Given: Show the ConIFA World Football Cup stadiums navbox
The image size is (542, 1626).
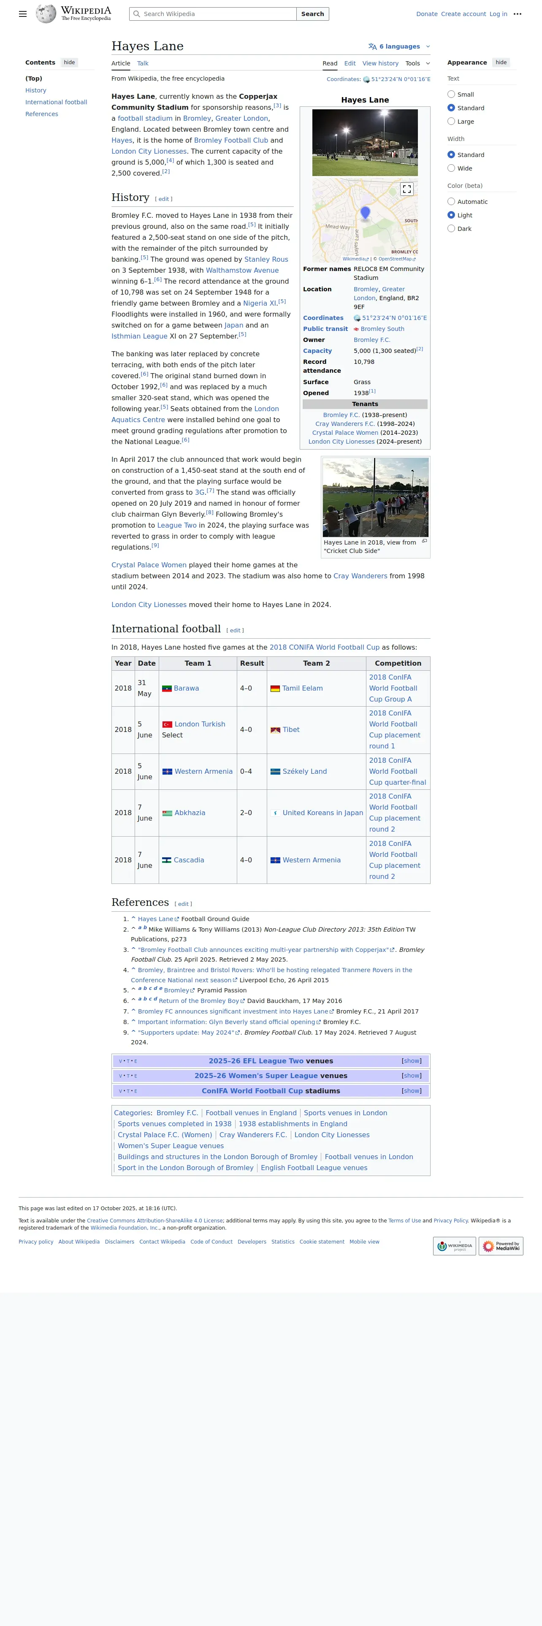Looking at the screenshot, I should [x=412, y=1091].
